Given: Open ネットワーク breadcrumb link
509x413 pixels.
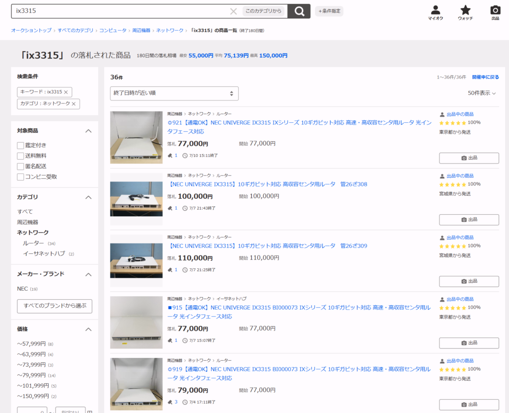Looking at the screenshot, I should pyautogui.click(x=170, y=30).
